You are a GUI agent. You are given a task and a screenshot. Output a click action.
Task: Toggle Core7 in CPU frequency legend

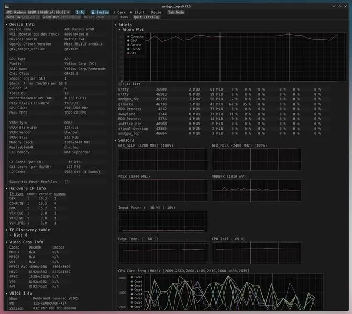click(137, 307)
